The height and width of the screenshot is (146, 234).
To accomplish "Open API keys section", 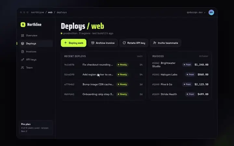I will (36, 60).
